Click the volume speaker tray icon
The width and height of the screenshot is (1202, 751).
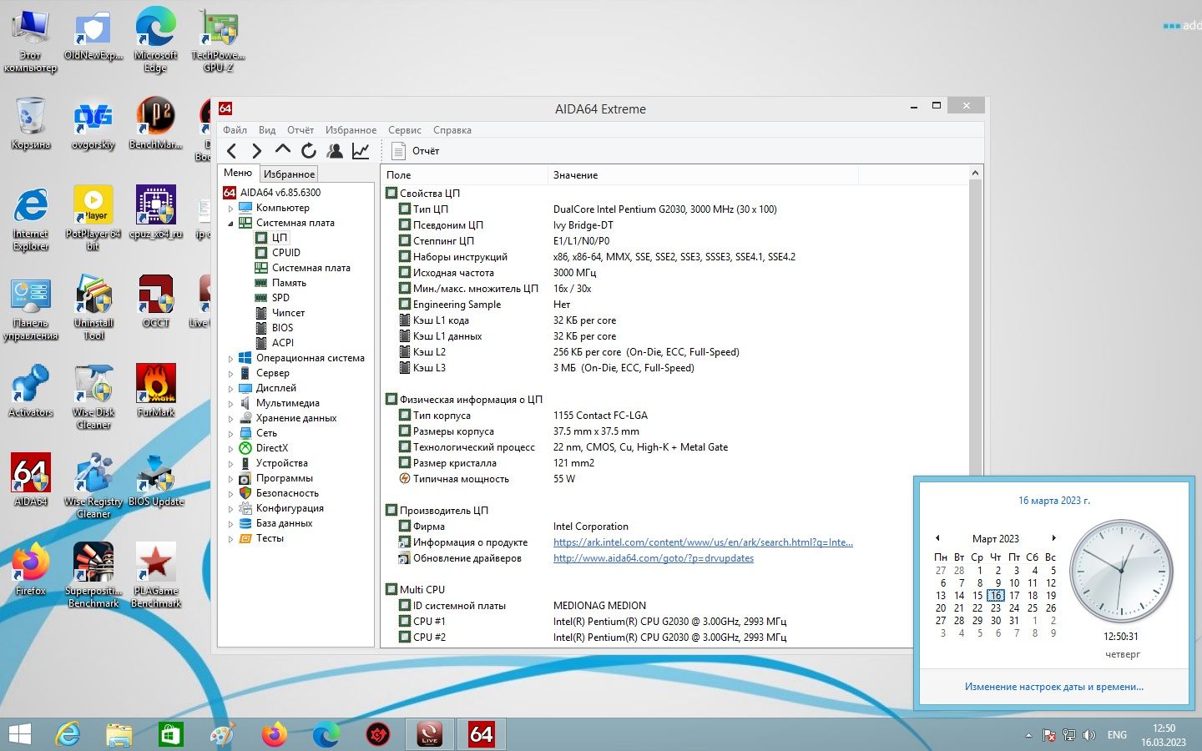[1089, 735]
